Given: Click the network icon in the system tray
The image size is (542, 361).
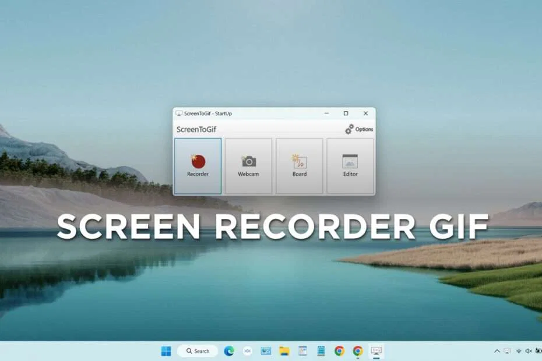Looking at the screenshot, I should (x=520, y=351).
